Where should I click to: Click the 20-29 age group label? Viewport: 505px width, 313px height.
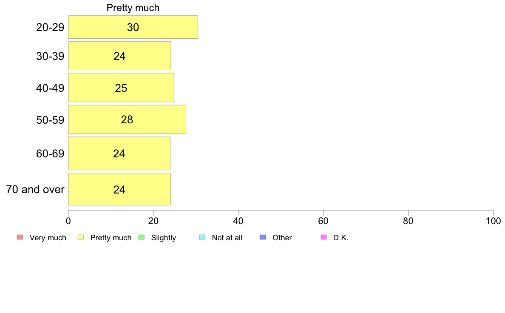tap(50, 27)
